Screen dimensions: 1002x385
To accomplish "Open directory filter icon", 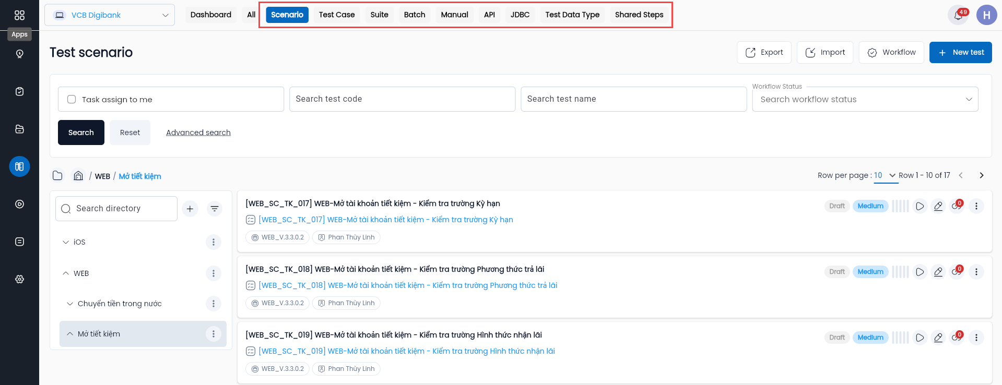I will [x=214, y=209].
